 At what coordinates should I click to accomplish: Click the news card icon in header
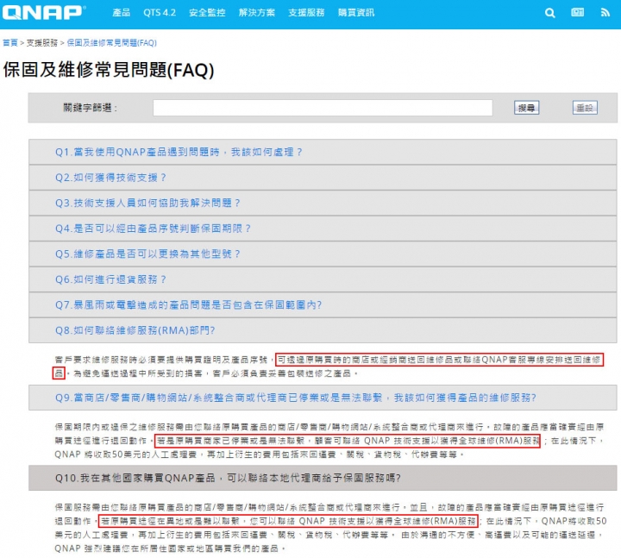click(x=577, y=13)
